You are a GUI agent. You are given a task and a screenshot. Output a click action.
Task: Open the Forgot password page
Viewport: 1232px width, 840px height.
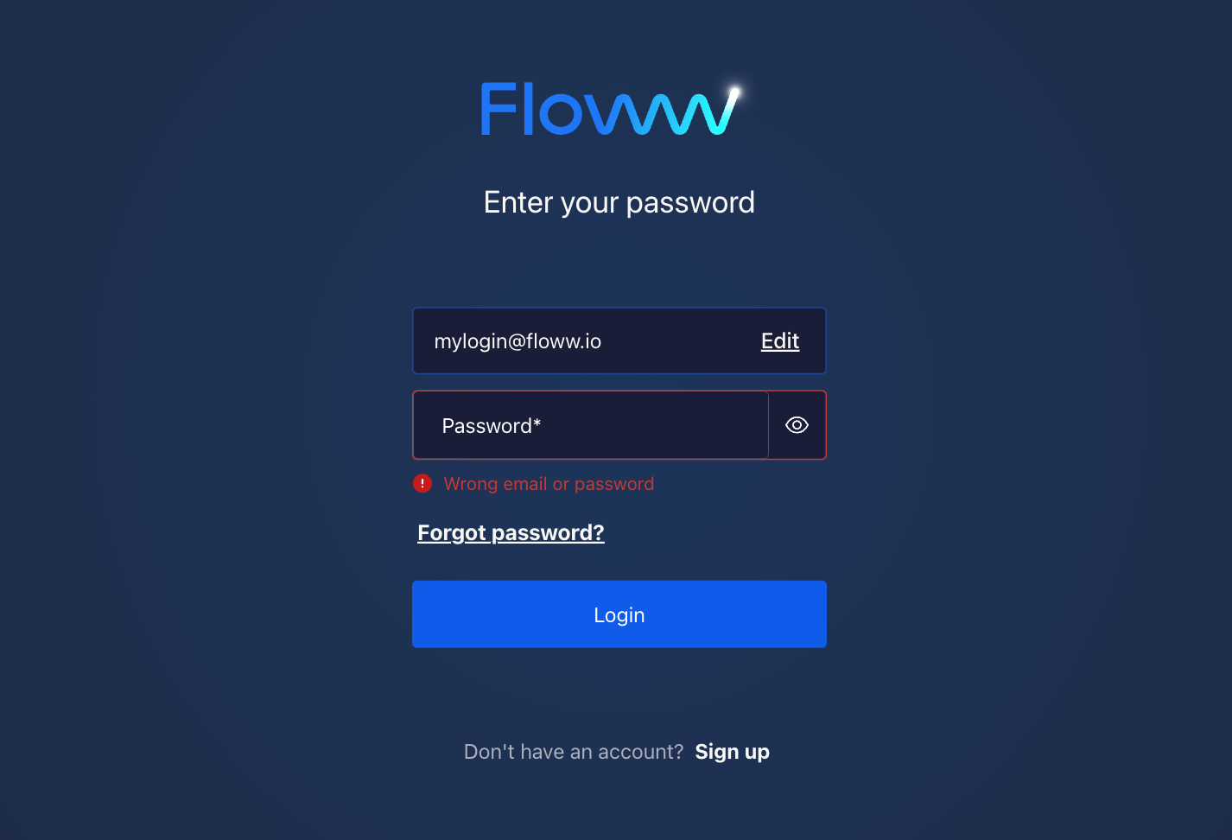click(510, 532)
